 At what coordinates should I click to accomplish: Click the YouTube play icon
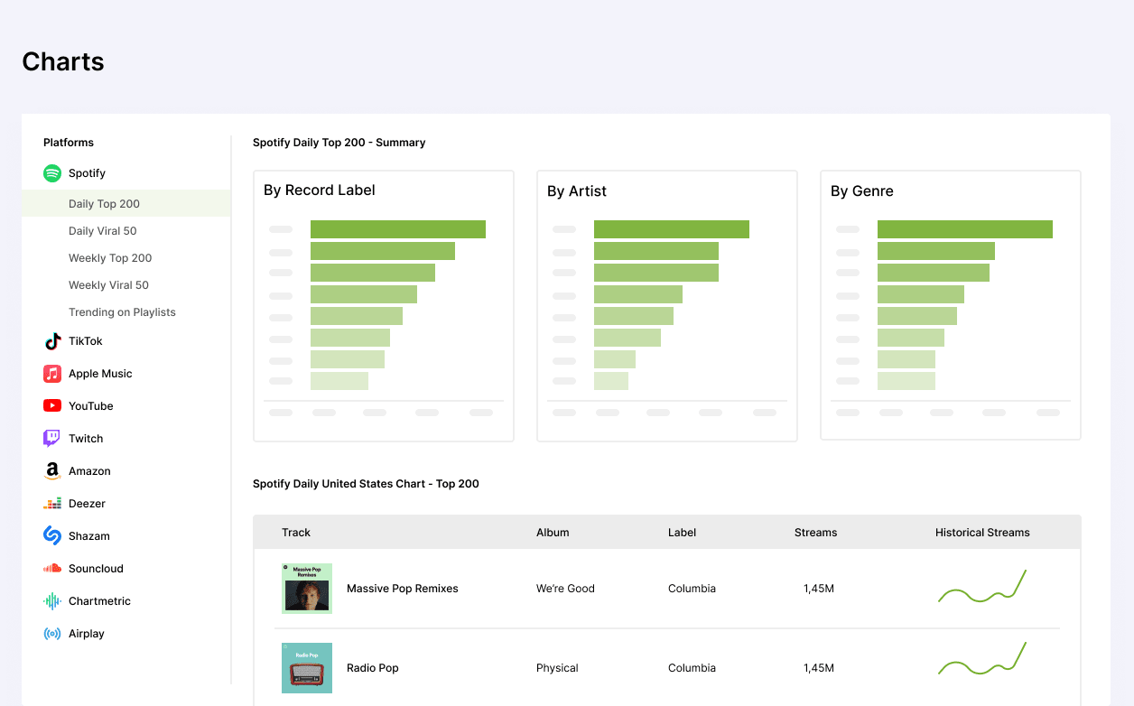click(x=52, y=406)
